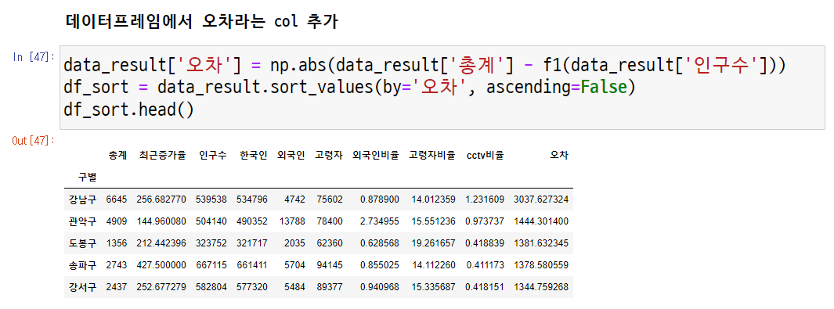Click the code cell input area
The width and height of the screenshot is (834, 309).
click(442, 88)
